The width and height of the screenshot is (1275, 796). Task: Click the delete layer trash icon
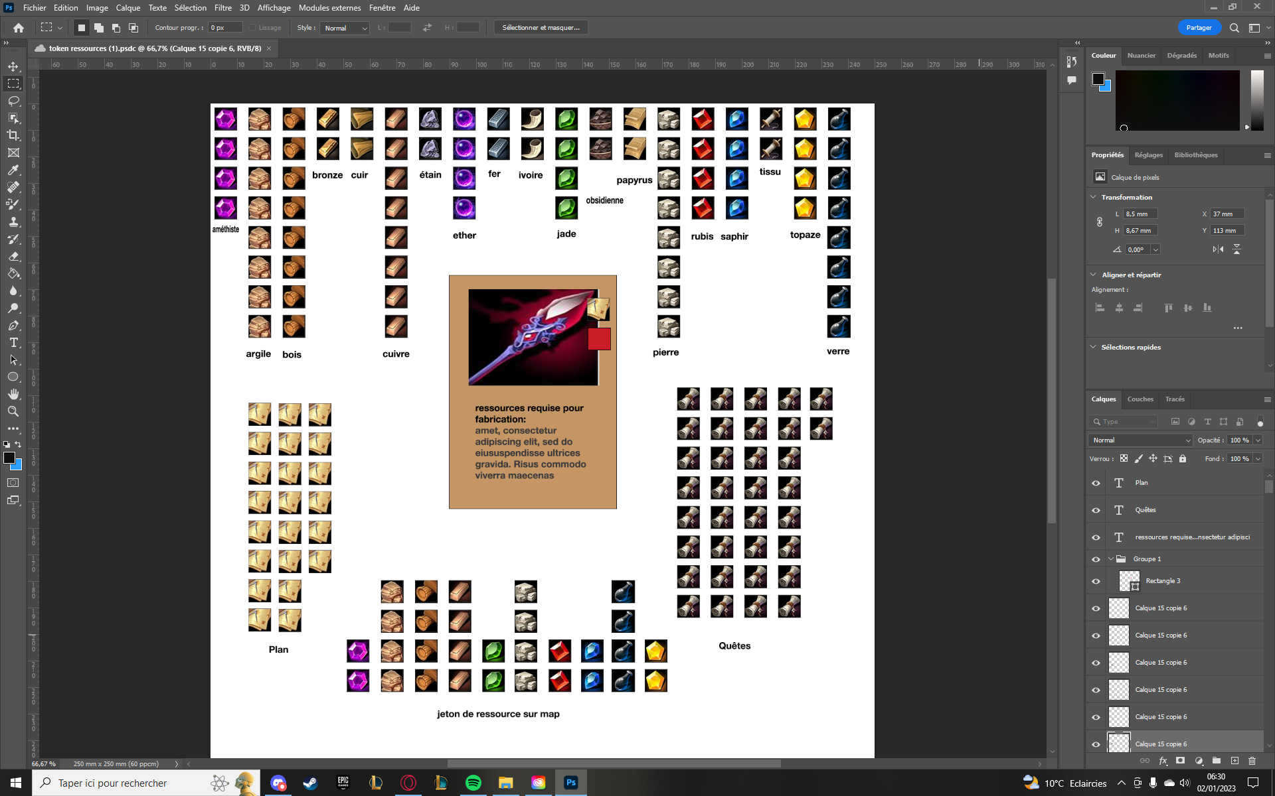(1252, 761)
